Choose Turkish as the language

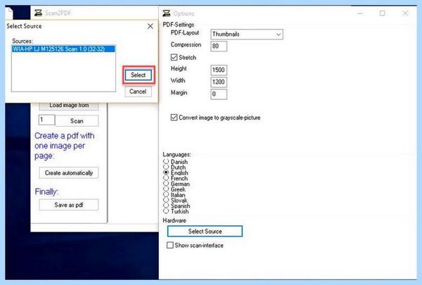[166, 211]
